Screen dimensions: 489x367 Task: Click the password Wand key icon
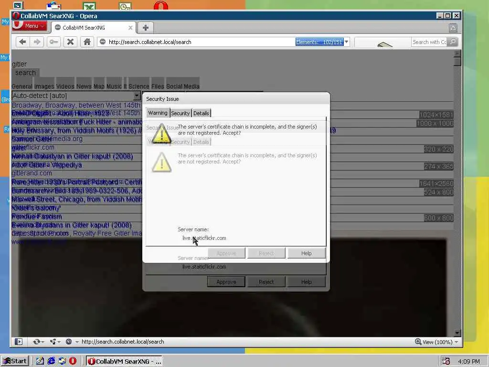pyautogui.click(x=53, y=42)
